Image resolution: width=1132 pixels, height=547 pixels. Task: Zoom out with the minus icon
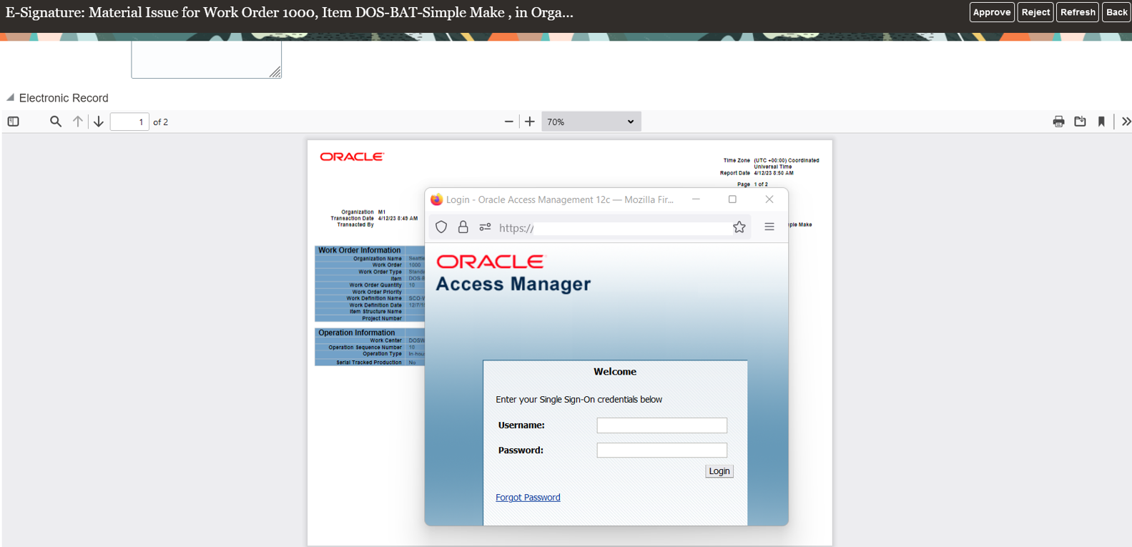click(508, 122)
